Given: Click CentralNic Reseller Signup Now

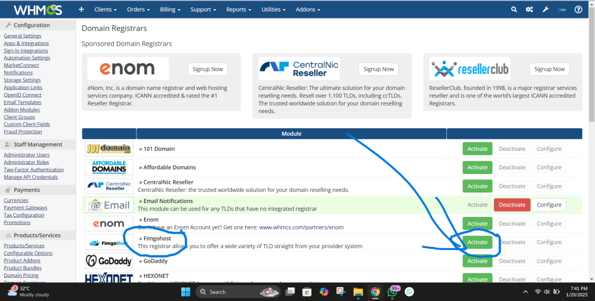Looking at the screenshot, I should coord(378,69).
